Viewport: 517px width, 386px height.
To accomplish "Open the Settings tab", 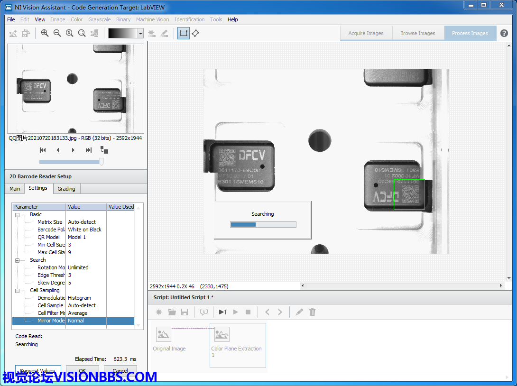I will pyautogui.click(x=38, y=188).
